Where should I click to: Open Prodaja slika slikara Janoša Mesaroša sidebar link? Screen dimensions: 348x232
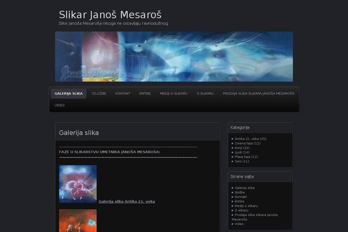255,217
